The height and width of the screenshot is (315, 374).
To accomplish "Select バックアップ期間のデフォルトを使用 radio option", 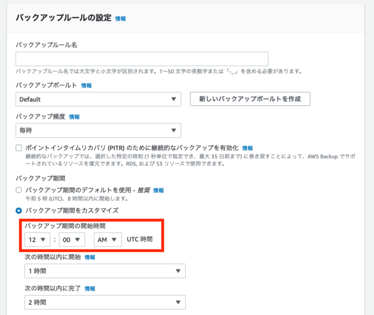I will [19, 190].
